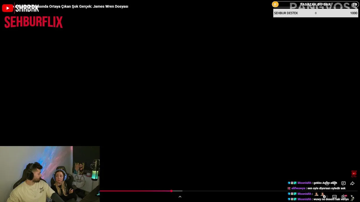Exit fullscreen using the shrink arrows icon
This screenshot has width=360, height=202.
[x=352, y=197]
